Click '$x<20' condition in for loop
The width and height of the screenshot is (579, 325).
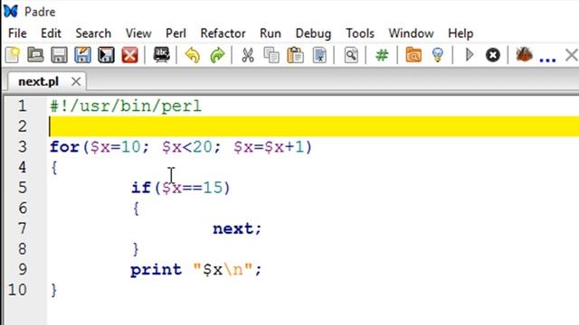point(187,147)
